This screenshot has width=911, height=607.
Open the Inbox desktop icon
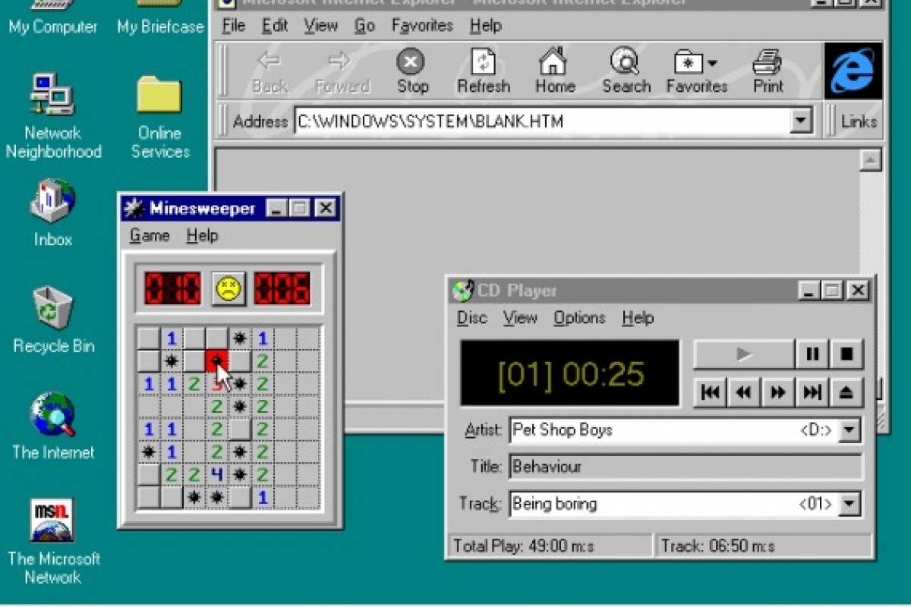point(52,212)
